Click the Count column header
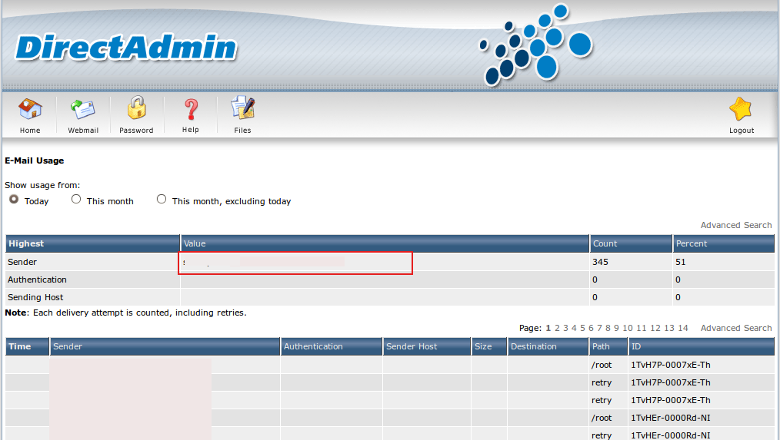This screenshot has width=780, height=440. coord(605,243)
